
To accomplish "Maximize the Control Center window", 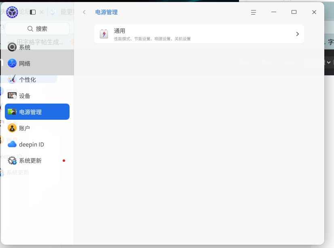I will click(294, 12).
